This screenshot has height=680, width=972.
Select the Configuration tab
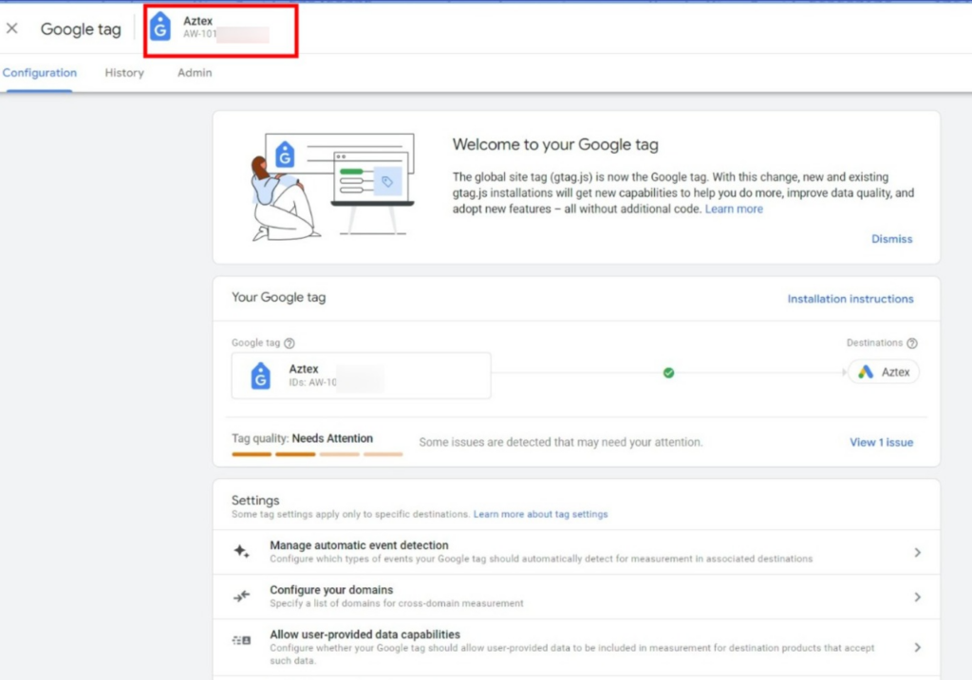pyautogui.click(x=40, y=72)
